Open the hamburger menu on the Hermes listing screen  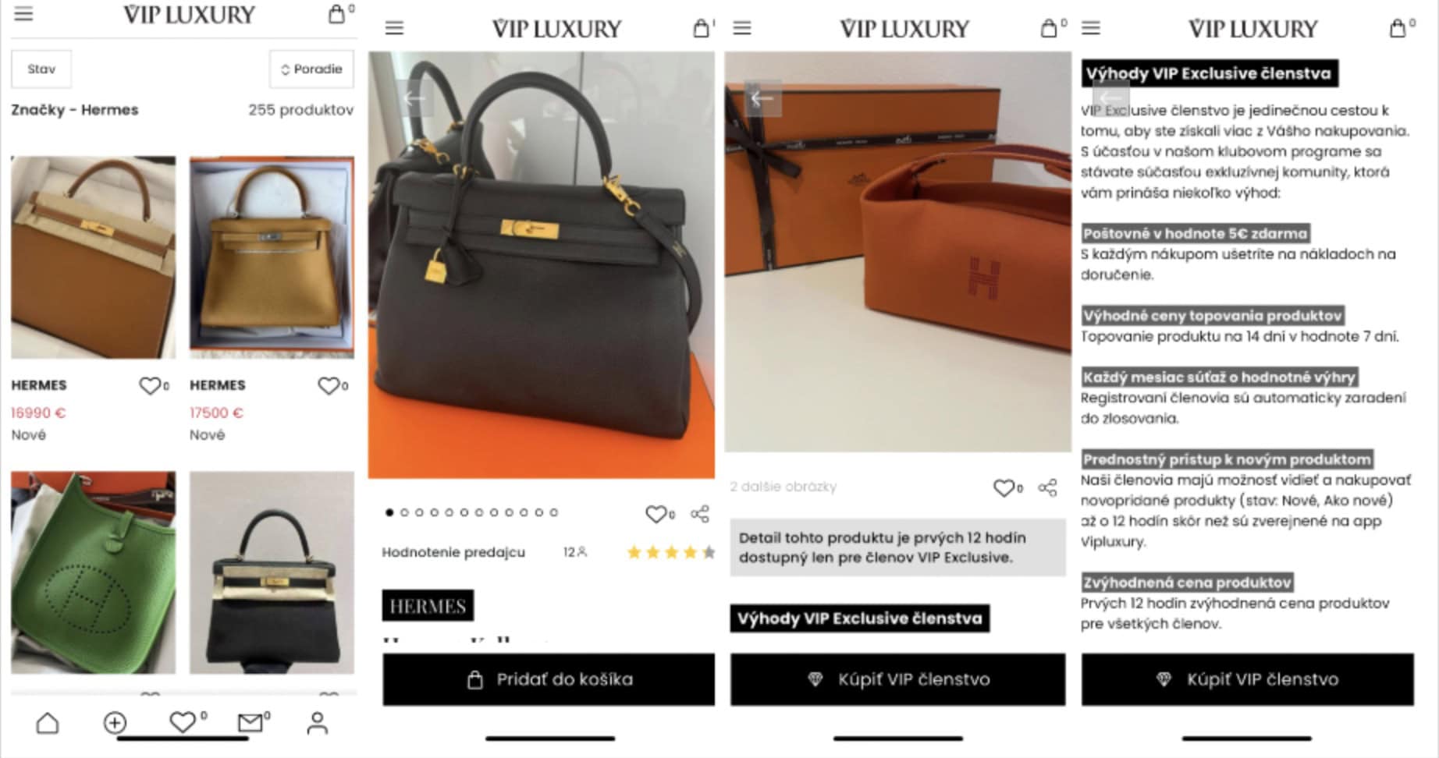click(24, 13)
